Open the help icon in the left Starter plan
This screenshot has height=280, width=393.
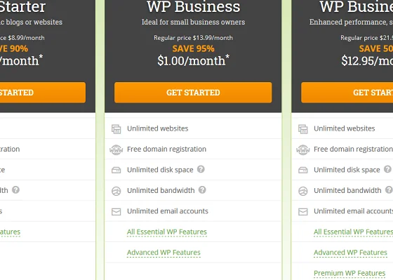point(15,189)
